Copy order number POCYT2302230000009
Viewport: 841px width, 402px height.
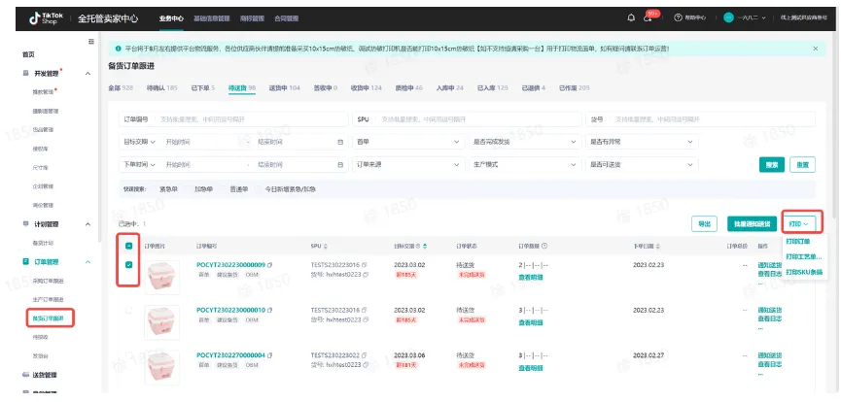[270, 265]
